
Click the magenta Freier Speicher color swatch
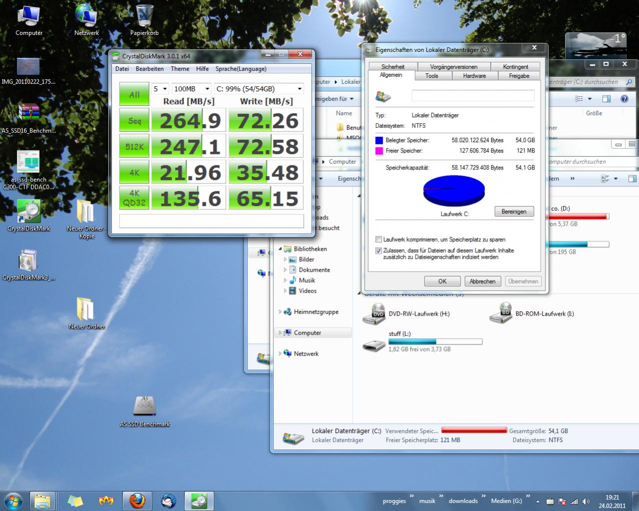click(379, 151)
